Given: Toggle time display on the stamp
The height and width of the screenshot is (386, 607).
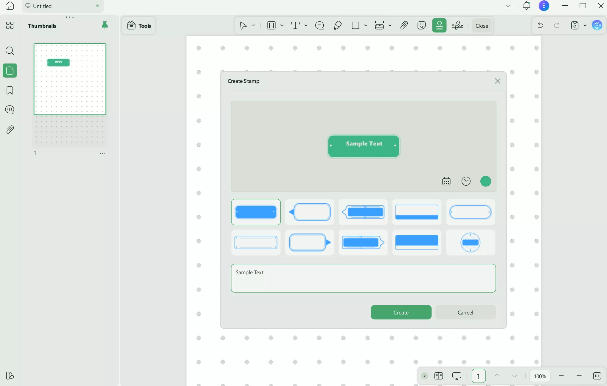Looking at the screenshot, I should 466,181.
